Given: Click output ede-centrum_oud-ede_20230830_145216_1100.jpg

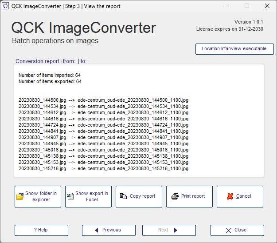Looking at the screenshot, I should [x=133, y=168].
